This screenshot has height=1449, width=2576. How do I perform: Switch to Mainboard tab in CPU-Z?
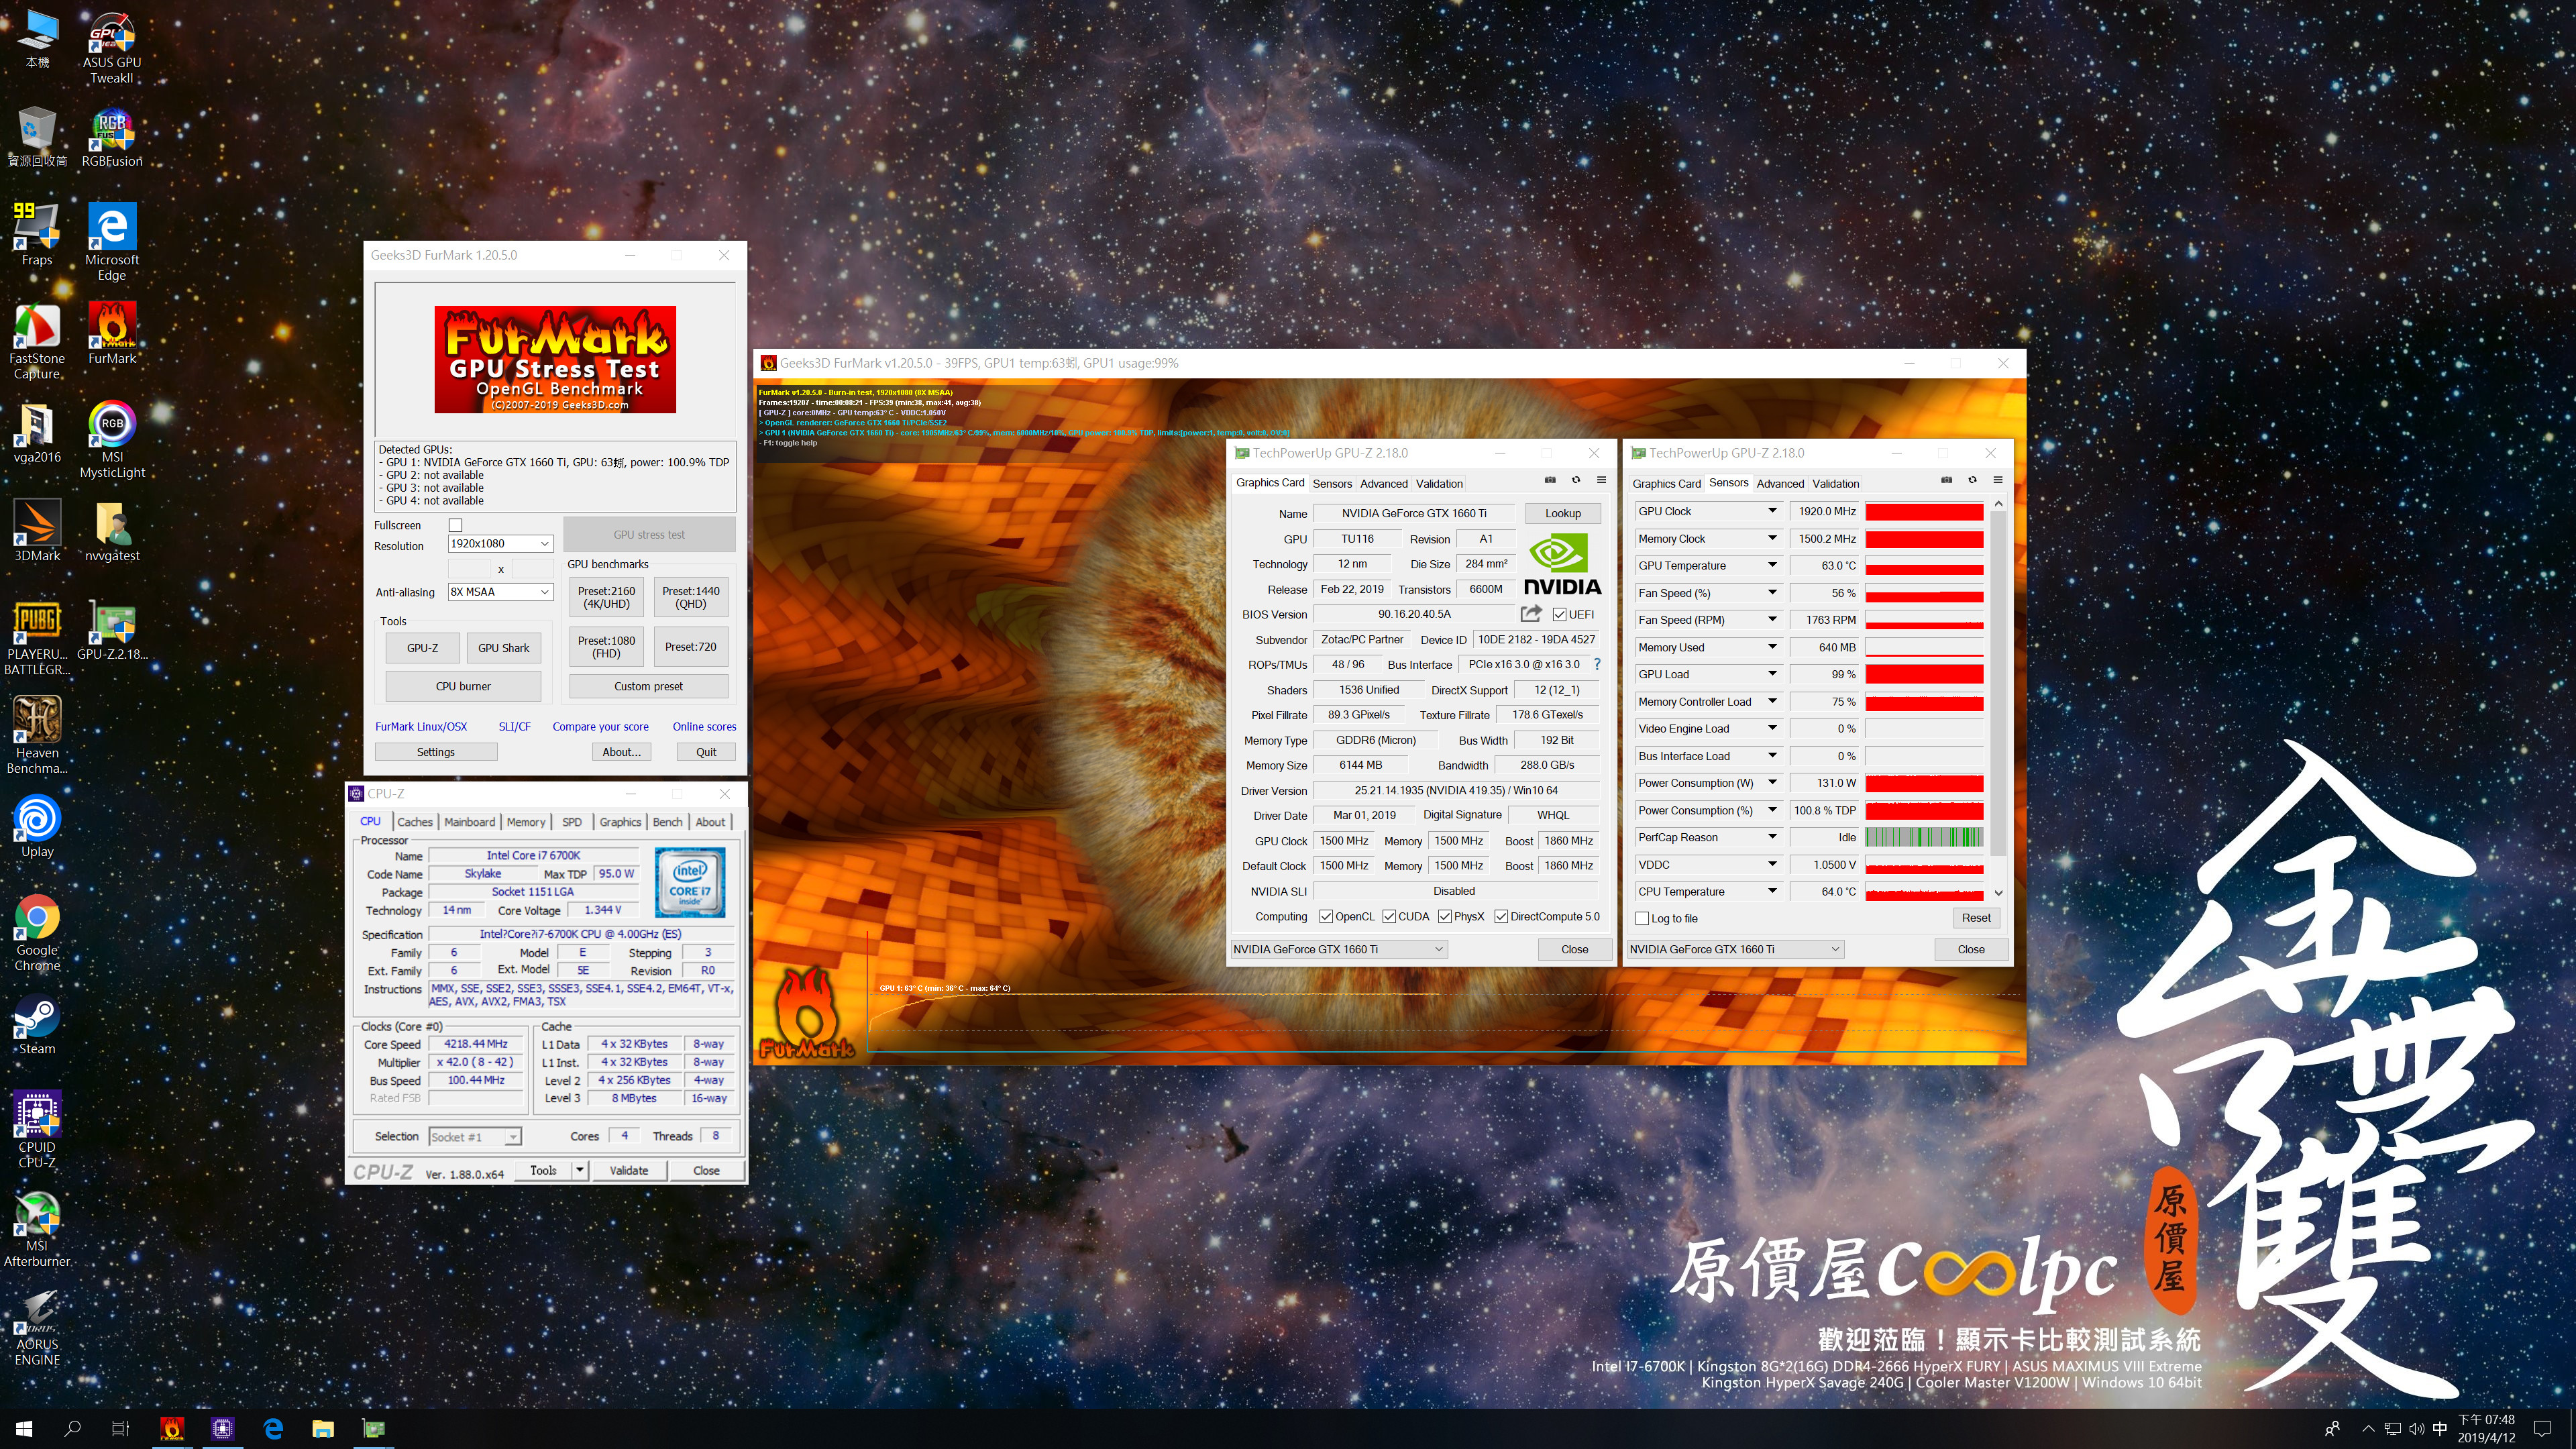pos(470,822)
